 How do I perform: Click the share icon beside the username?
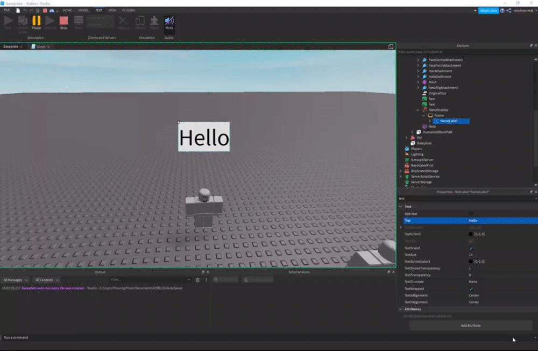click(509, 11)
